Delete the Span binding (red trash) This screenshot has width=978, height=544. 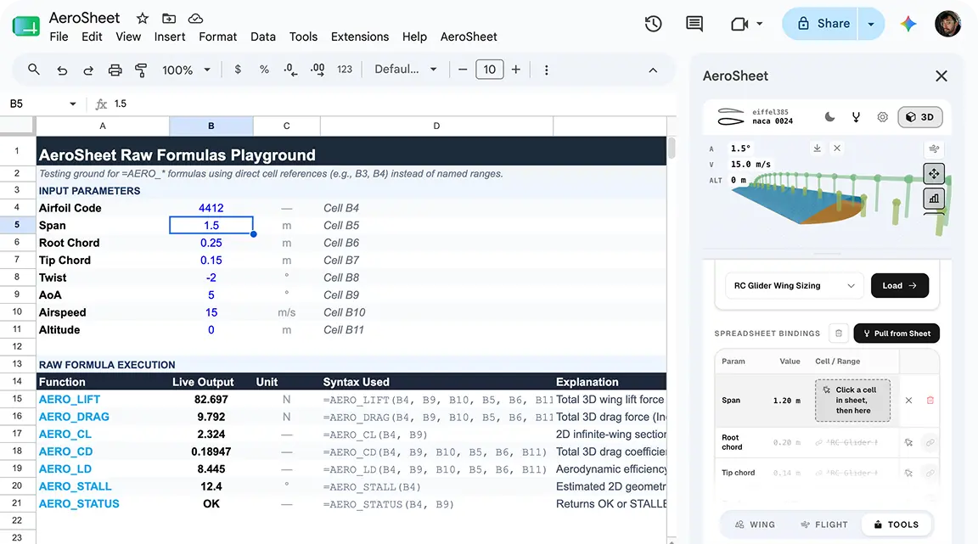[930, 401]
